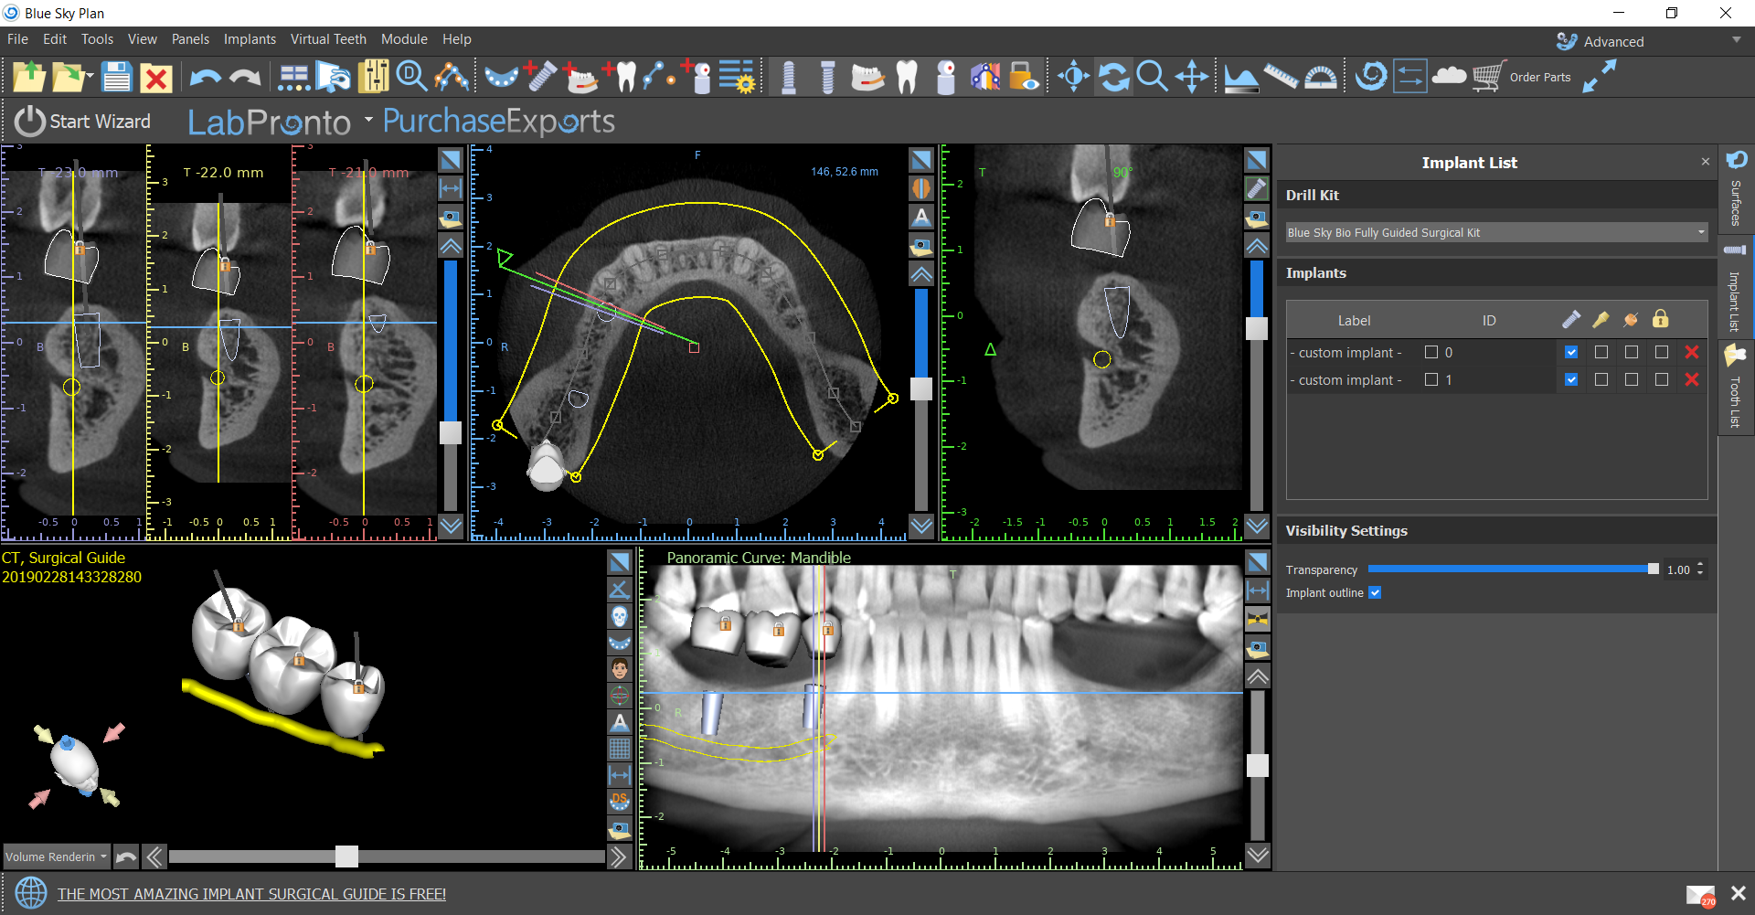Select the rotate view tool
This screenshot has width=1755, height=915.
pos(1113,77)
